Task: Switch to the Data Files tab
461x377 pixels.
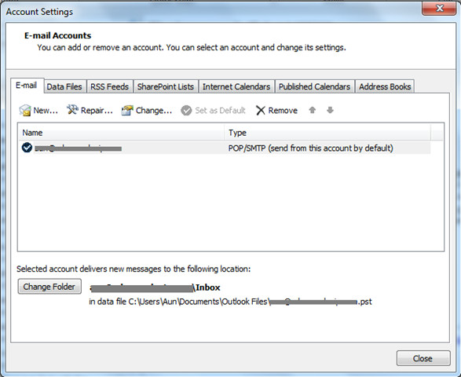Action: (64, 86)
